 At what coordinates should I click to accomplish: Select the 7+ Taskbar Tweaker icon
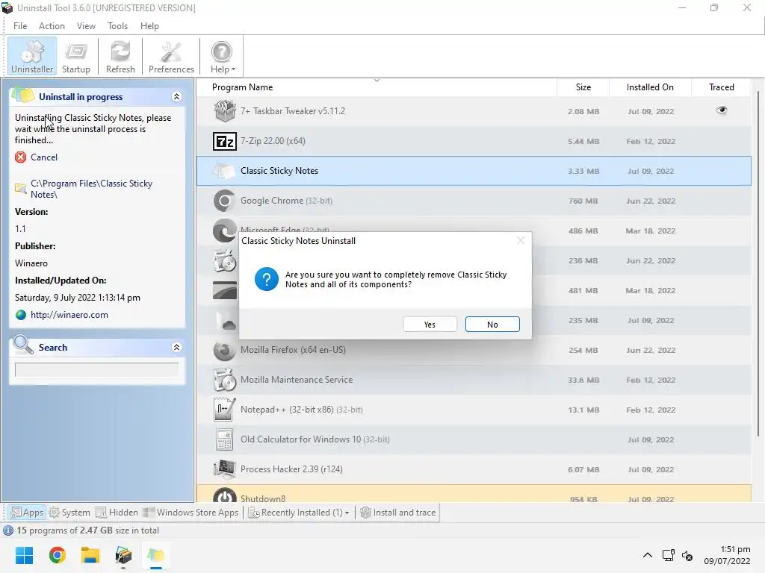(x=224, y=111)
